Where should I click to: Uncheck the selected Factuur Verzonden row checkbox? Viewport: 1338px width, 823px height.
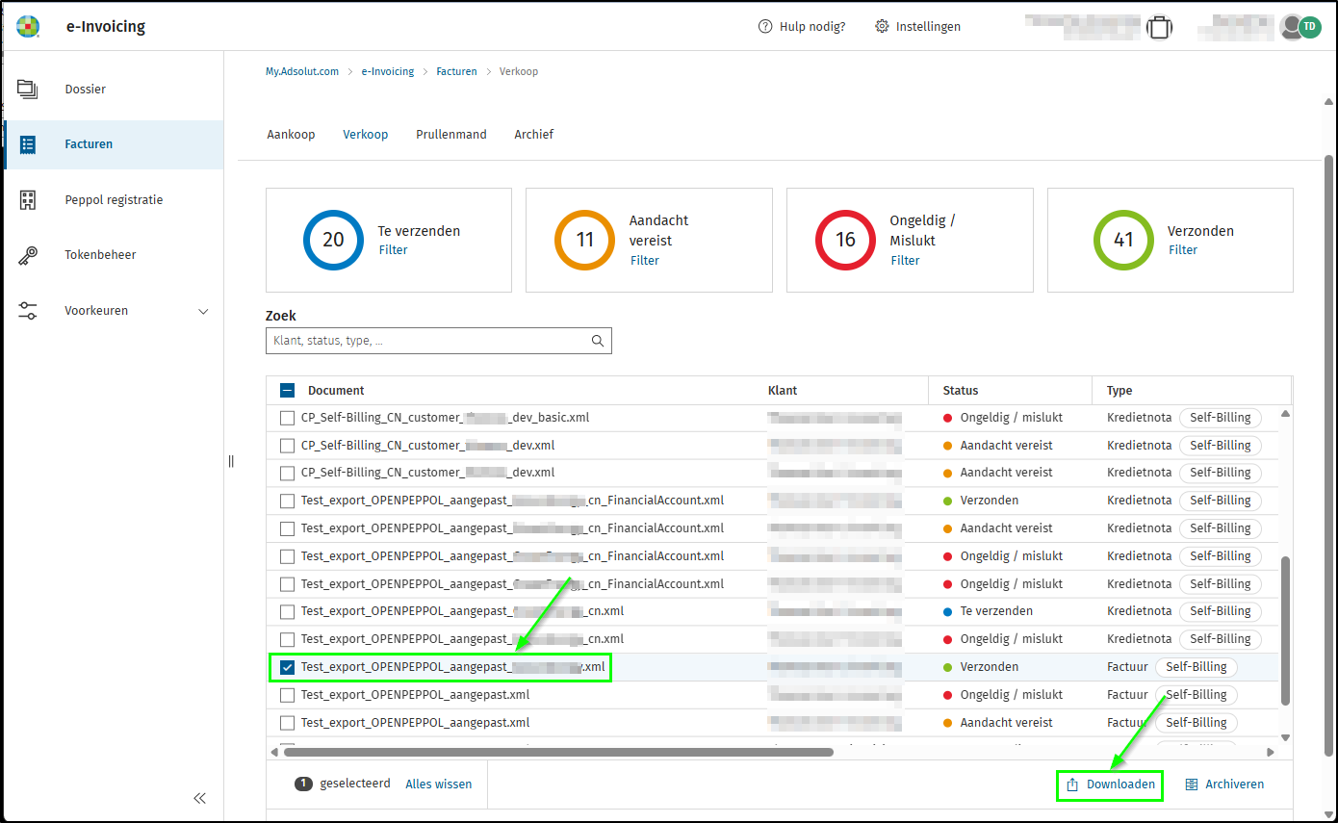click(287, 667)
